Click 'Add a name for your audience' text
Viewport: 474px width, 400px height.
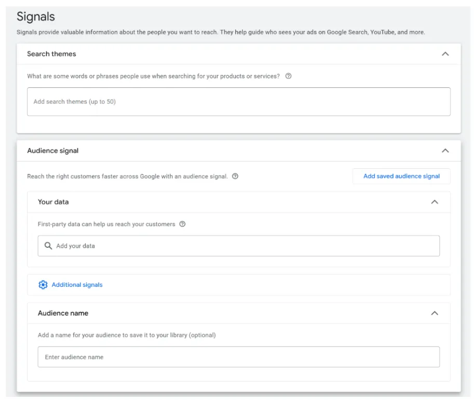[x=127, y=335]
